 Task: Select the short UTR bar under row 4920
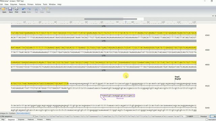coord(39,91)
